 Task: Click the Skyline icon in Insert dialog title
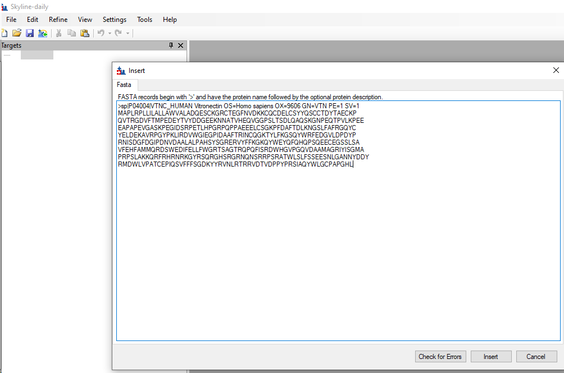click(x=121, y=70)
